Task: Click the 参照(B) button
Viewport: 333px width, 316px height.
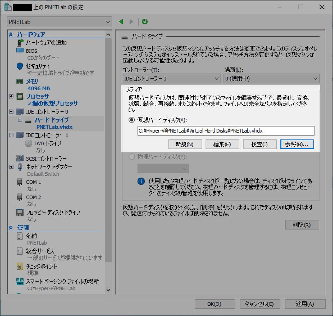Action: [x=297, y=144]
